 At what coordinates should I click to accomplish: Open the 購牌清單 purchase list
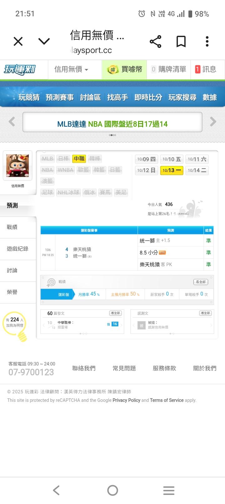(169, 69)
